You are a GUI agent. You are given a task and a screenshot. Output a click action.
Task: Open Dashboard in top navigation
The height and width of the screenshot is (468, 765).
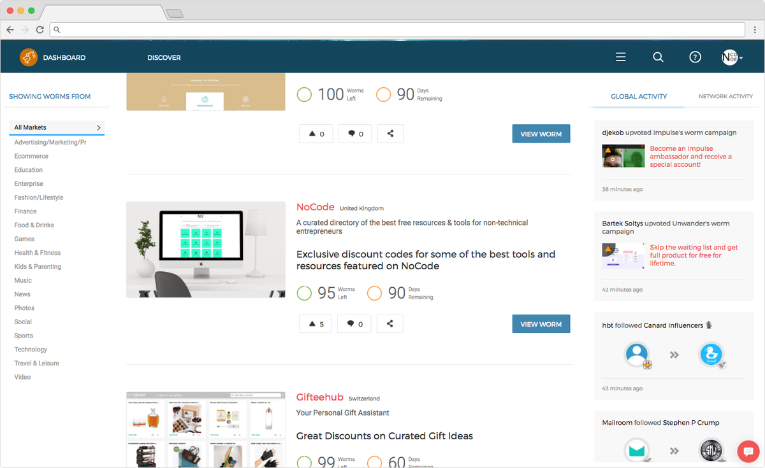pos(64,57)
